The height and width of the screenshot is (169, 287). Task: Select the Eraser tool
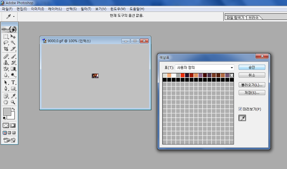click(6, 69)
